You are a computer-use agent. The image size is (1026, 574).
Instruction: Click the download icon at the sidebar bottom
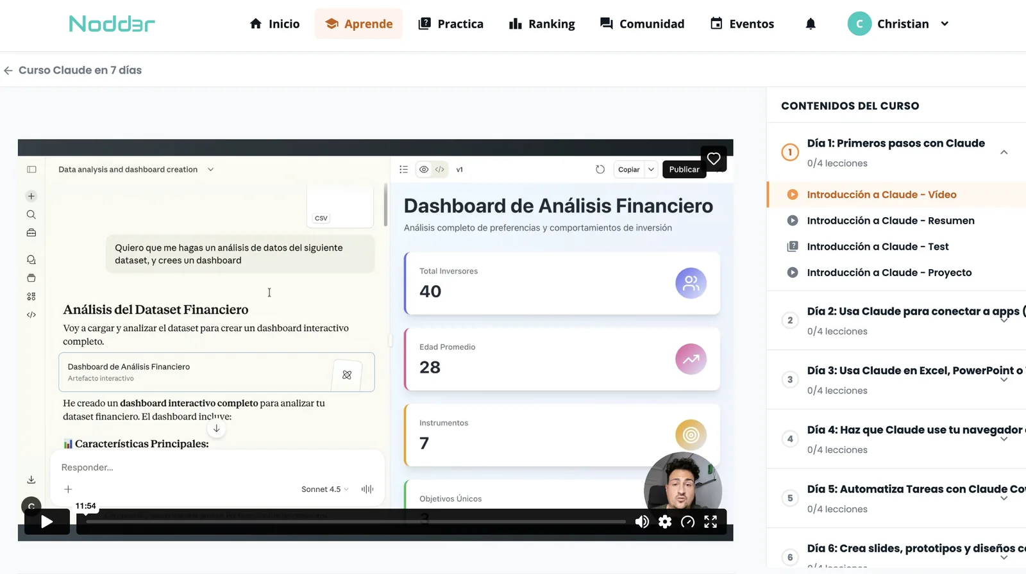click(31, 480)
